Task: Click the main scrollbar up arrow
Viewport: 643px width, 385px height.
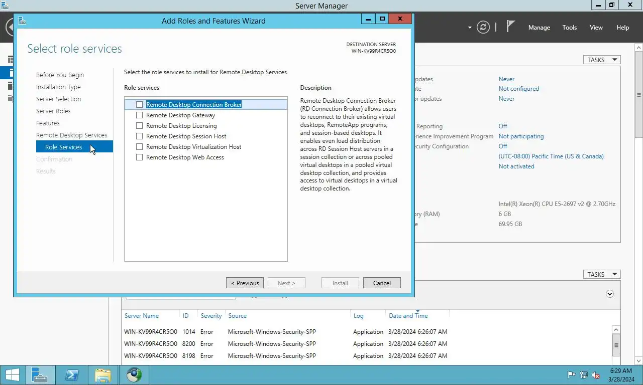Action: point(639,48)
